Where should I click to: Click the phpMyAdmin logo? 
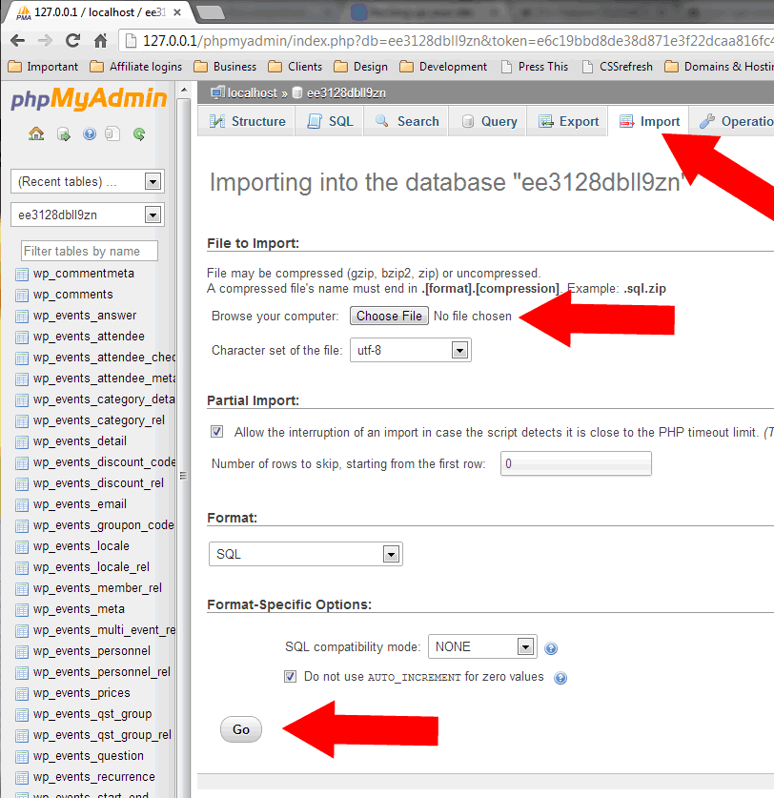[x=89, y=99]
